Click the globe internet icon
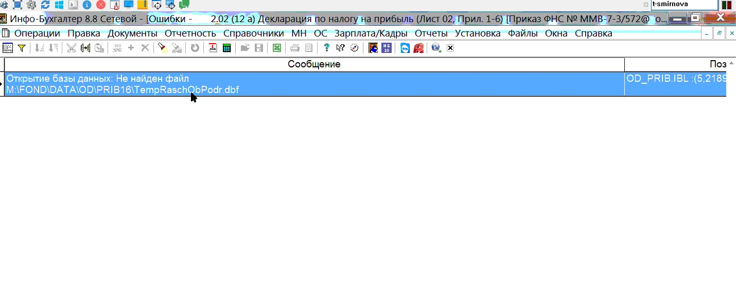The height and width of the screenshot is (290, 736). pyautogui.click(x=436, y=48)
